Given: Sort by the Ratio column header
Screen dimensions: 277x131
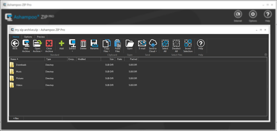Looking at the screenshot, I should 120,59.
